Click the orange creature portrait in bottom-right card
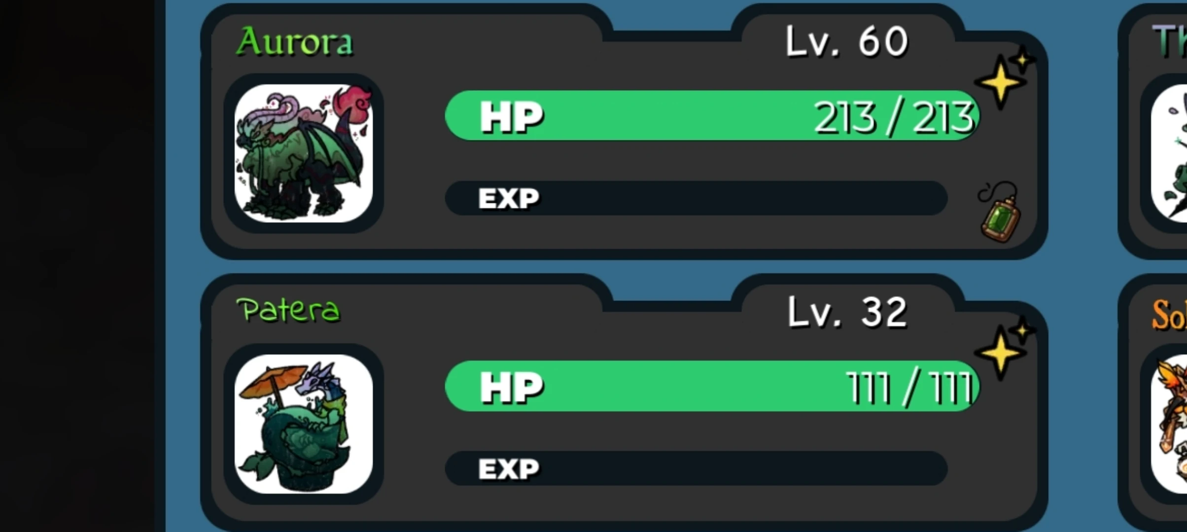This screenshot has height=532, width=1187. coord(1169,424)
